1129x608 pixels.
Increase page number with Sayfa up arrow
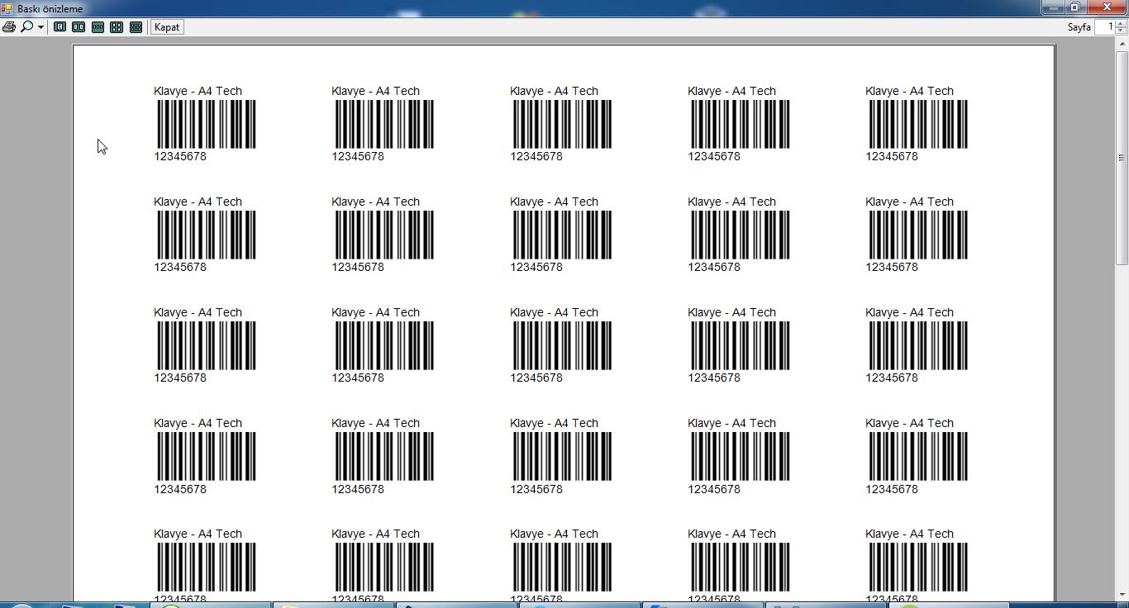[1121, 24]
